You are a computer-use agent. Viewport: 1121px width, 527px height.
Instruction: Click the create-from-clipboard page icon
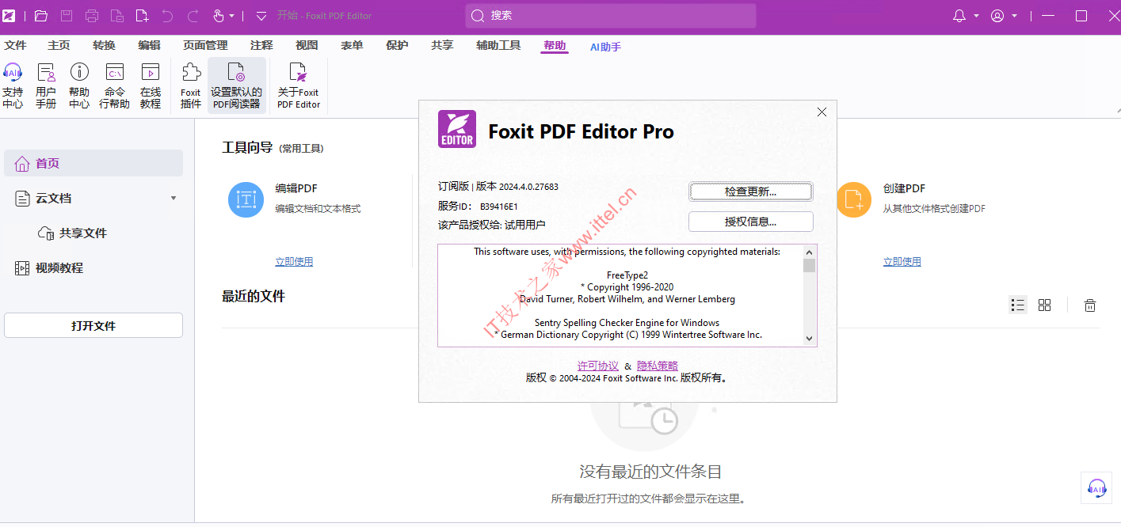pos(117,16)
